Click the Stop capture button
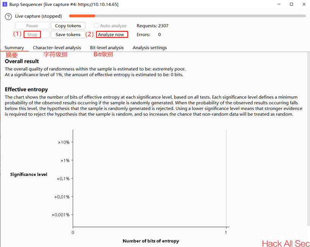Viewport: 310px width, 247px height. point(32,34)
